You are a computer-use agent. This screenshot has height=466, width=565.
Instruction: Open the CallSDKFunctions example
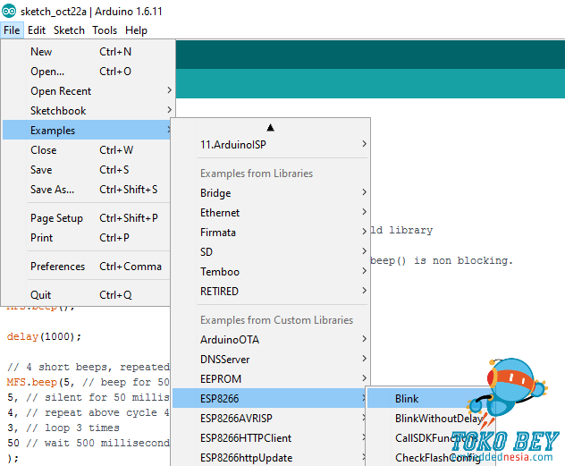coord(431,438)
